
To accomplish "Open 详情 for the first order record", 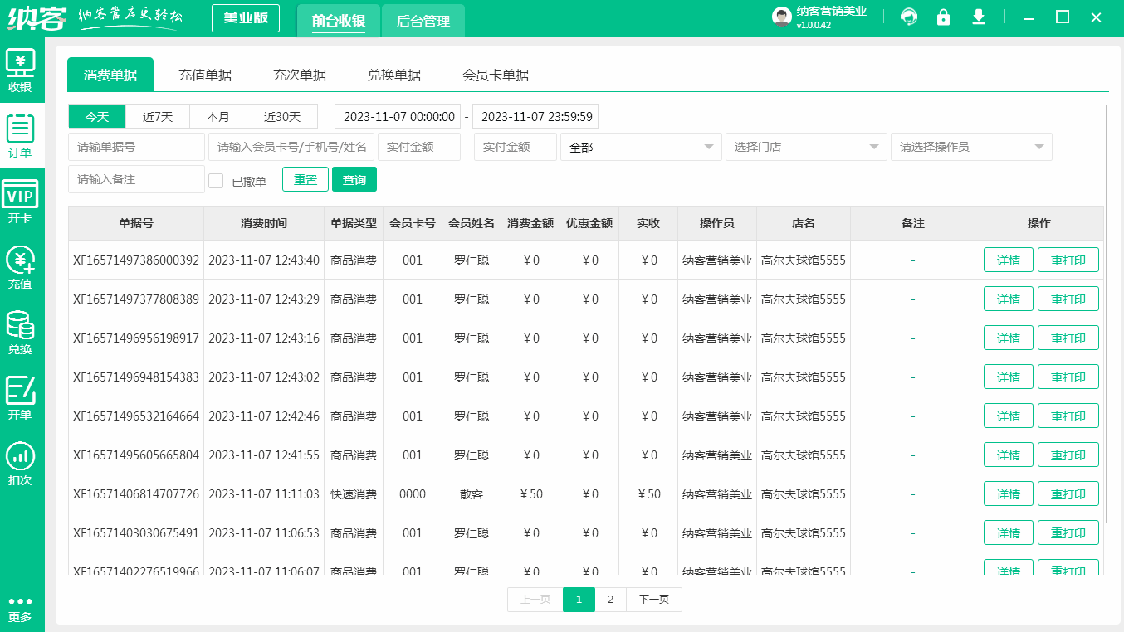I will click(x=1008, y=259).
